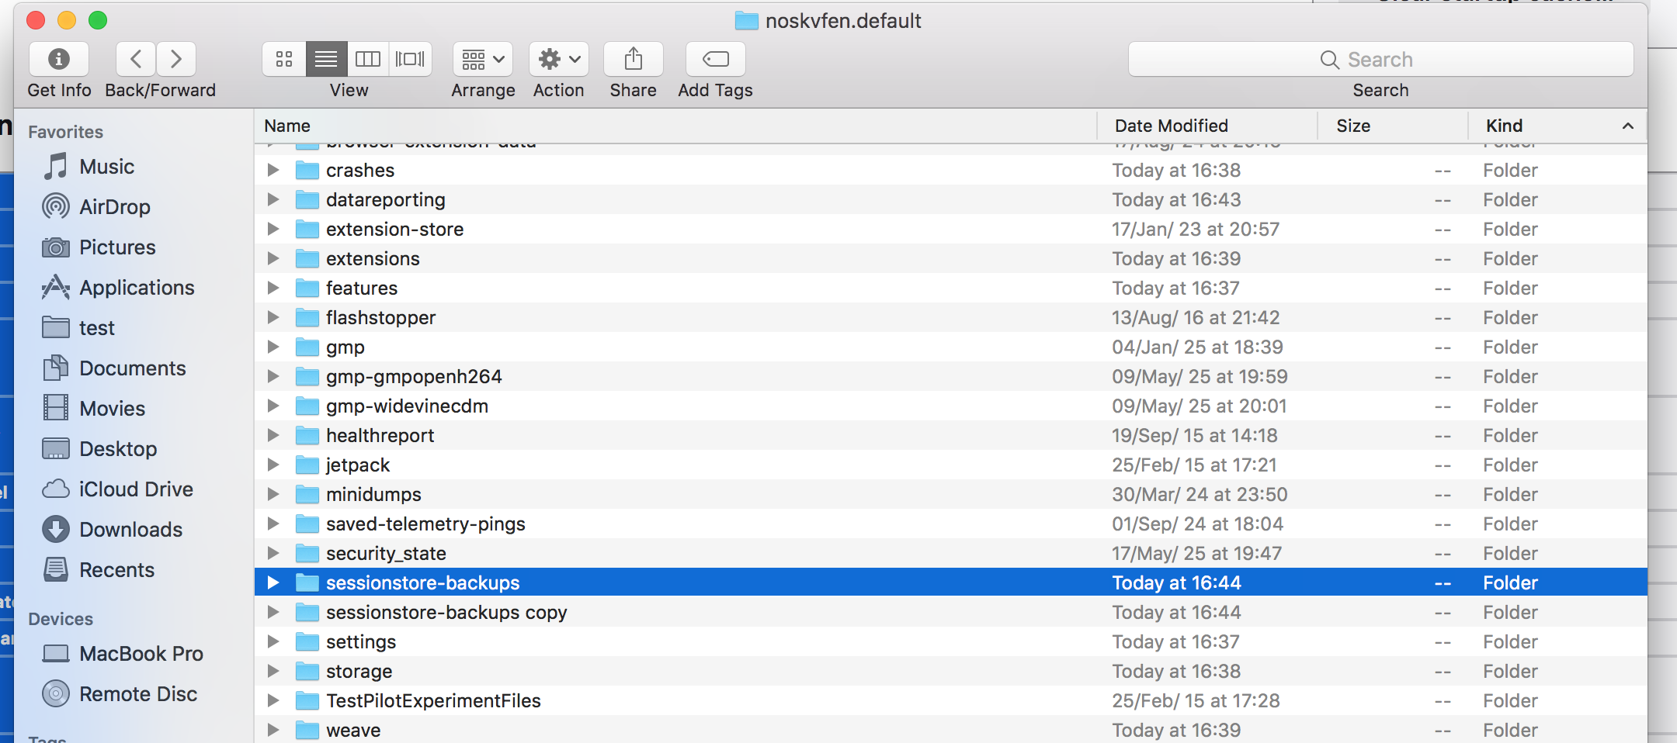Open Downloads from the Favorites sidebar

130,530
